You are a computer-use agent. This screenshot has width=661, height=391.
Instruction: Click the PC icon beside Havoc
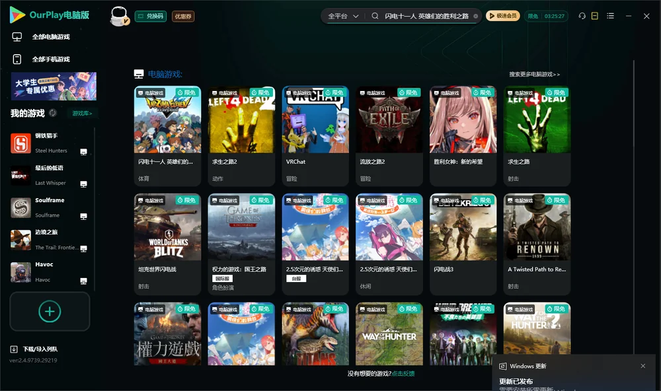[83, 281]
